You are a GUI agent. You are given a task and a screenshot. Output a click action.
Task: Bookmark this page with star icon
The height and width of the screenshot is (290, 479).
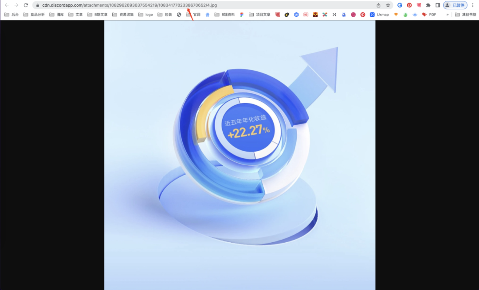click(388, 5)
